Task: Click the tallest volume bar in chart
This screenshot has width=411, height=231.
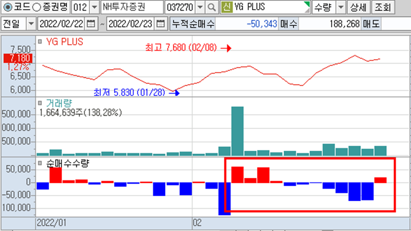Action: pos(237,131)
